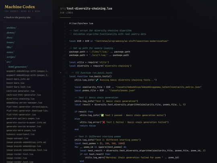Screen dimensions: 217x163
Task: Click the #!/usr/bin/env lua shebang line
Action: pos(81,23)
